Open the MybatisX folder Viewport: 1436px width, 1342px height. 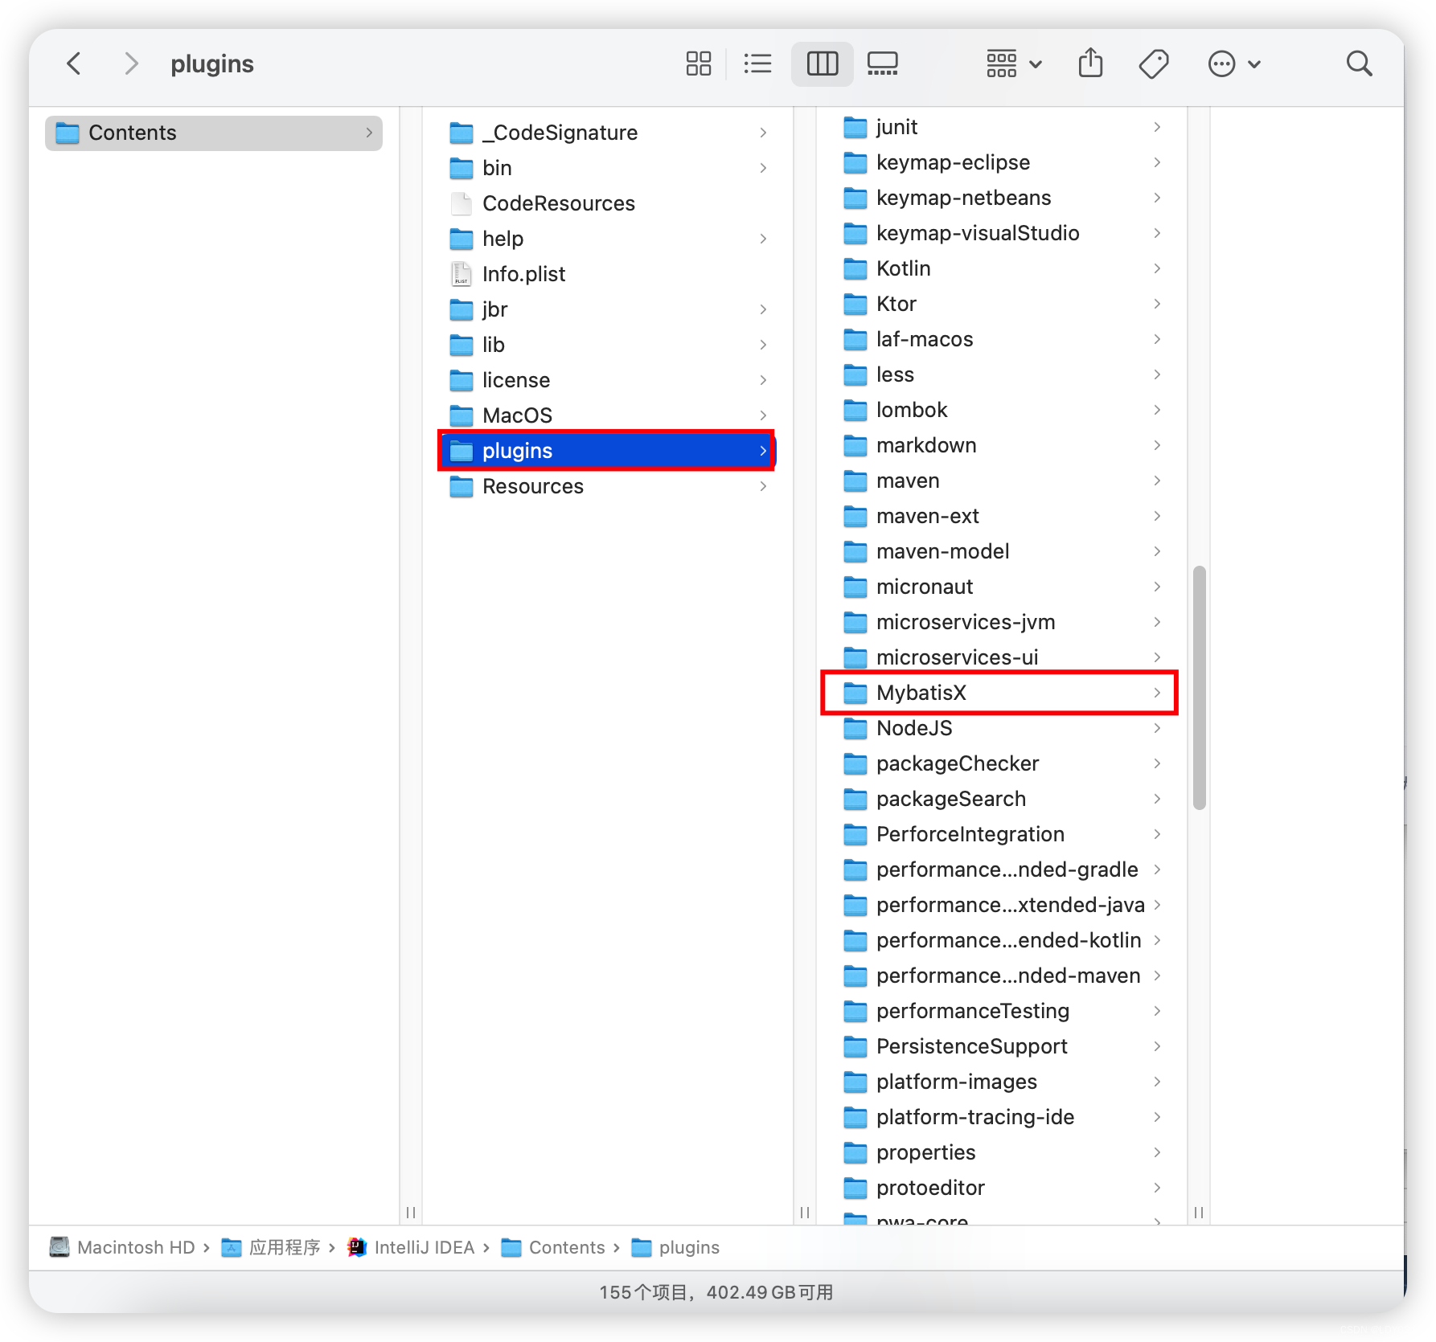1002,693
